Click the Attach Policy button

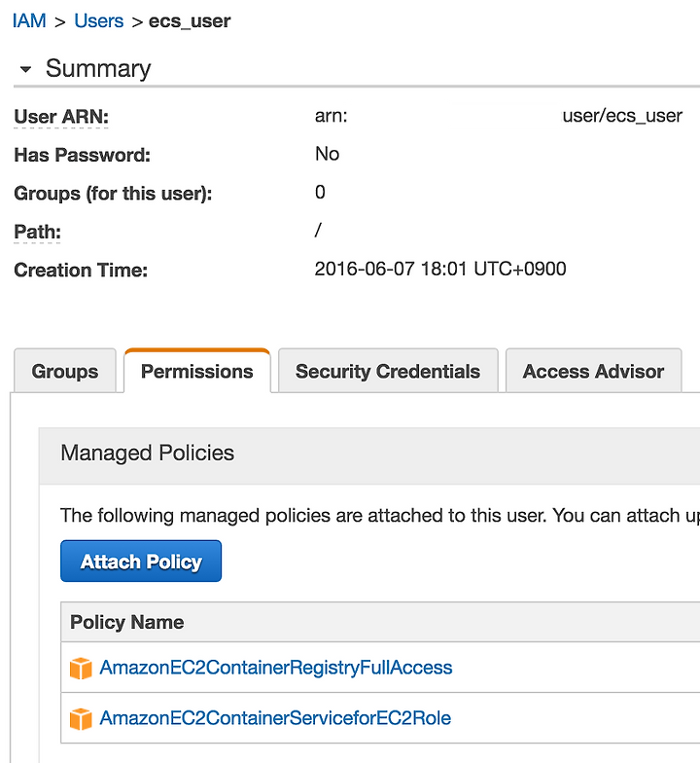141,561
